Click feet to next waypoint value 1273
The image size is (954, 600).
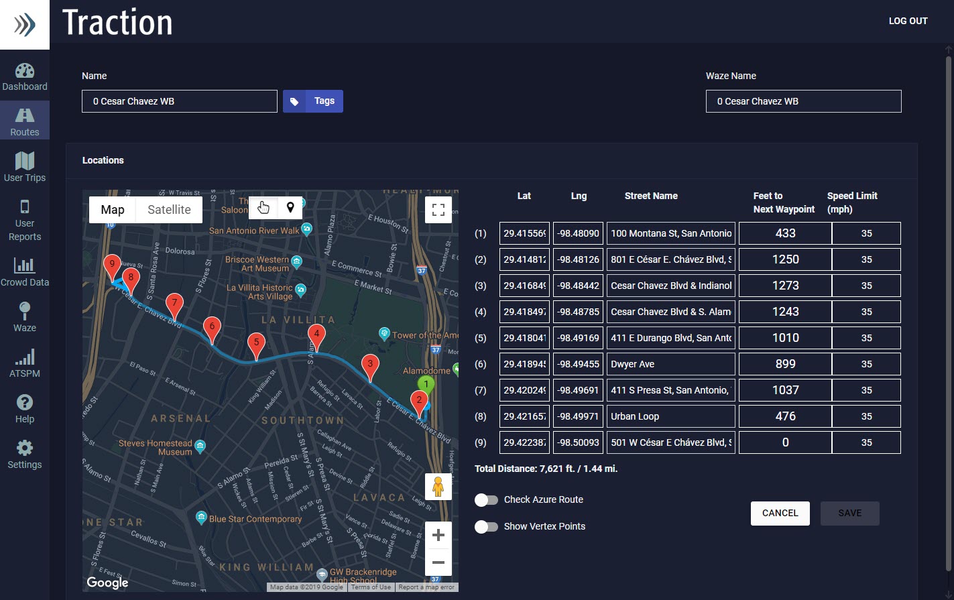pos(785,286)
